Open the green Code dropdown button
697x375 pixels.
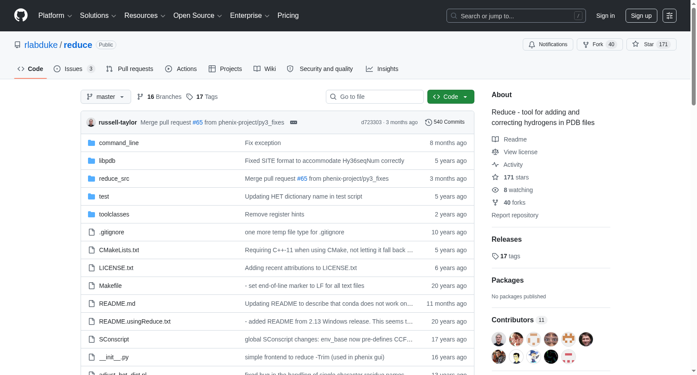pos(451,97)
